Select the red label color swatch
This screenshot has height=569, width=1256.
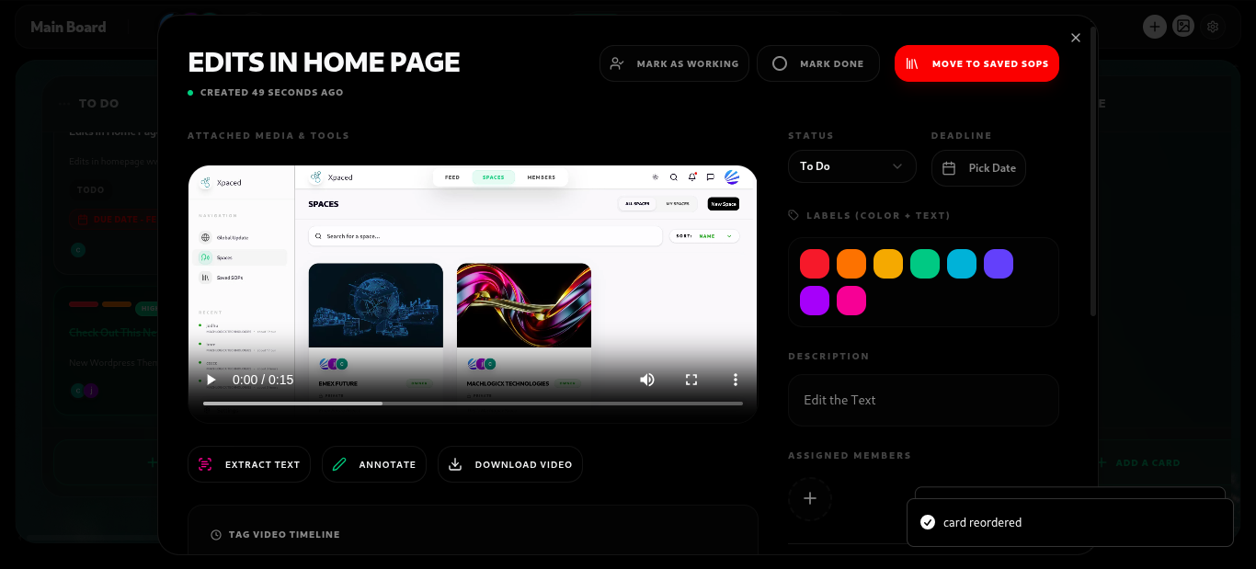815,264
